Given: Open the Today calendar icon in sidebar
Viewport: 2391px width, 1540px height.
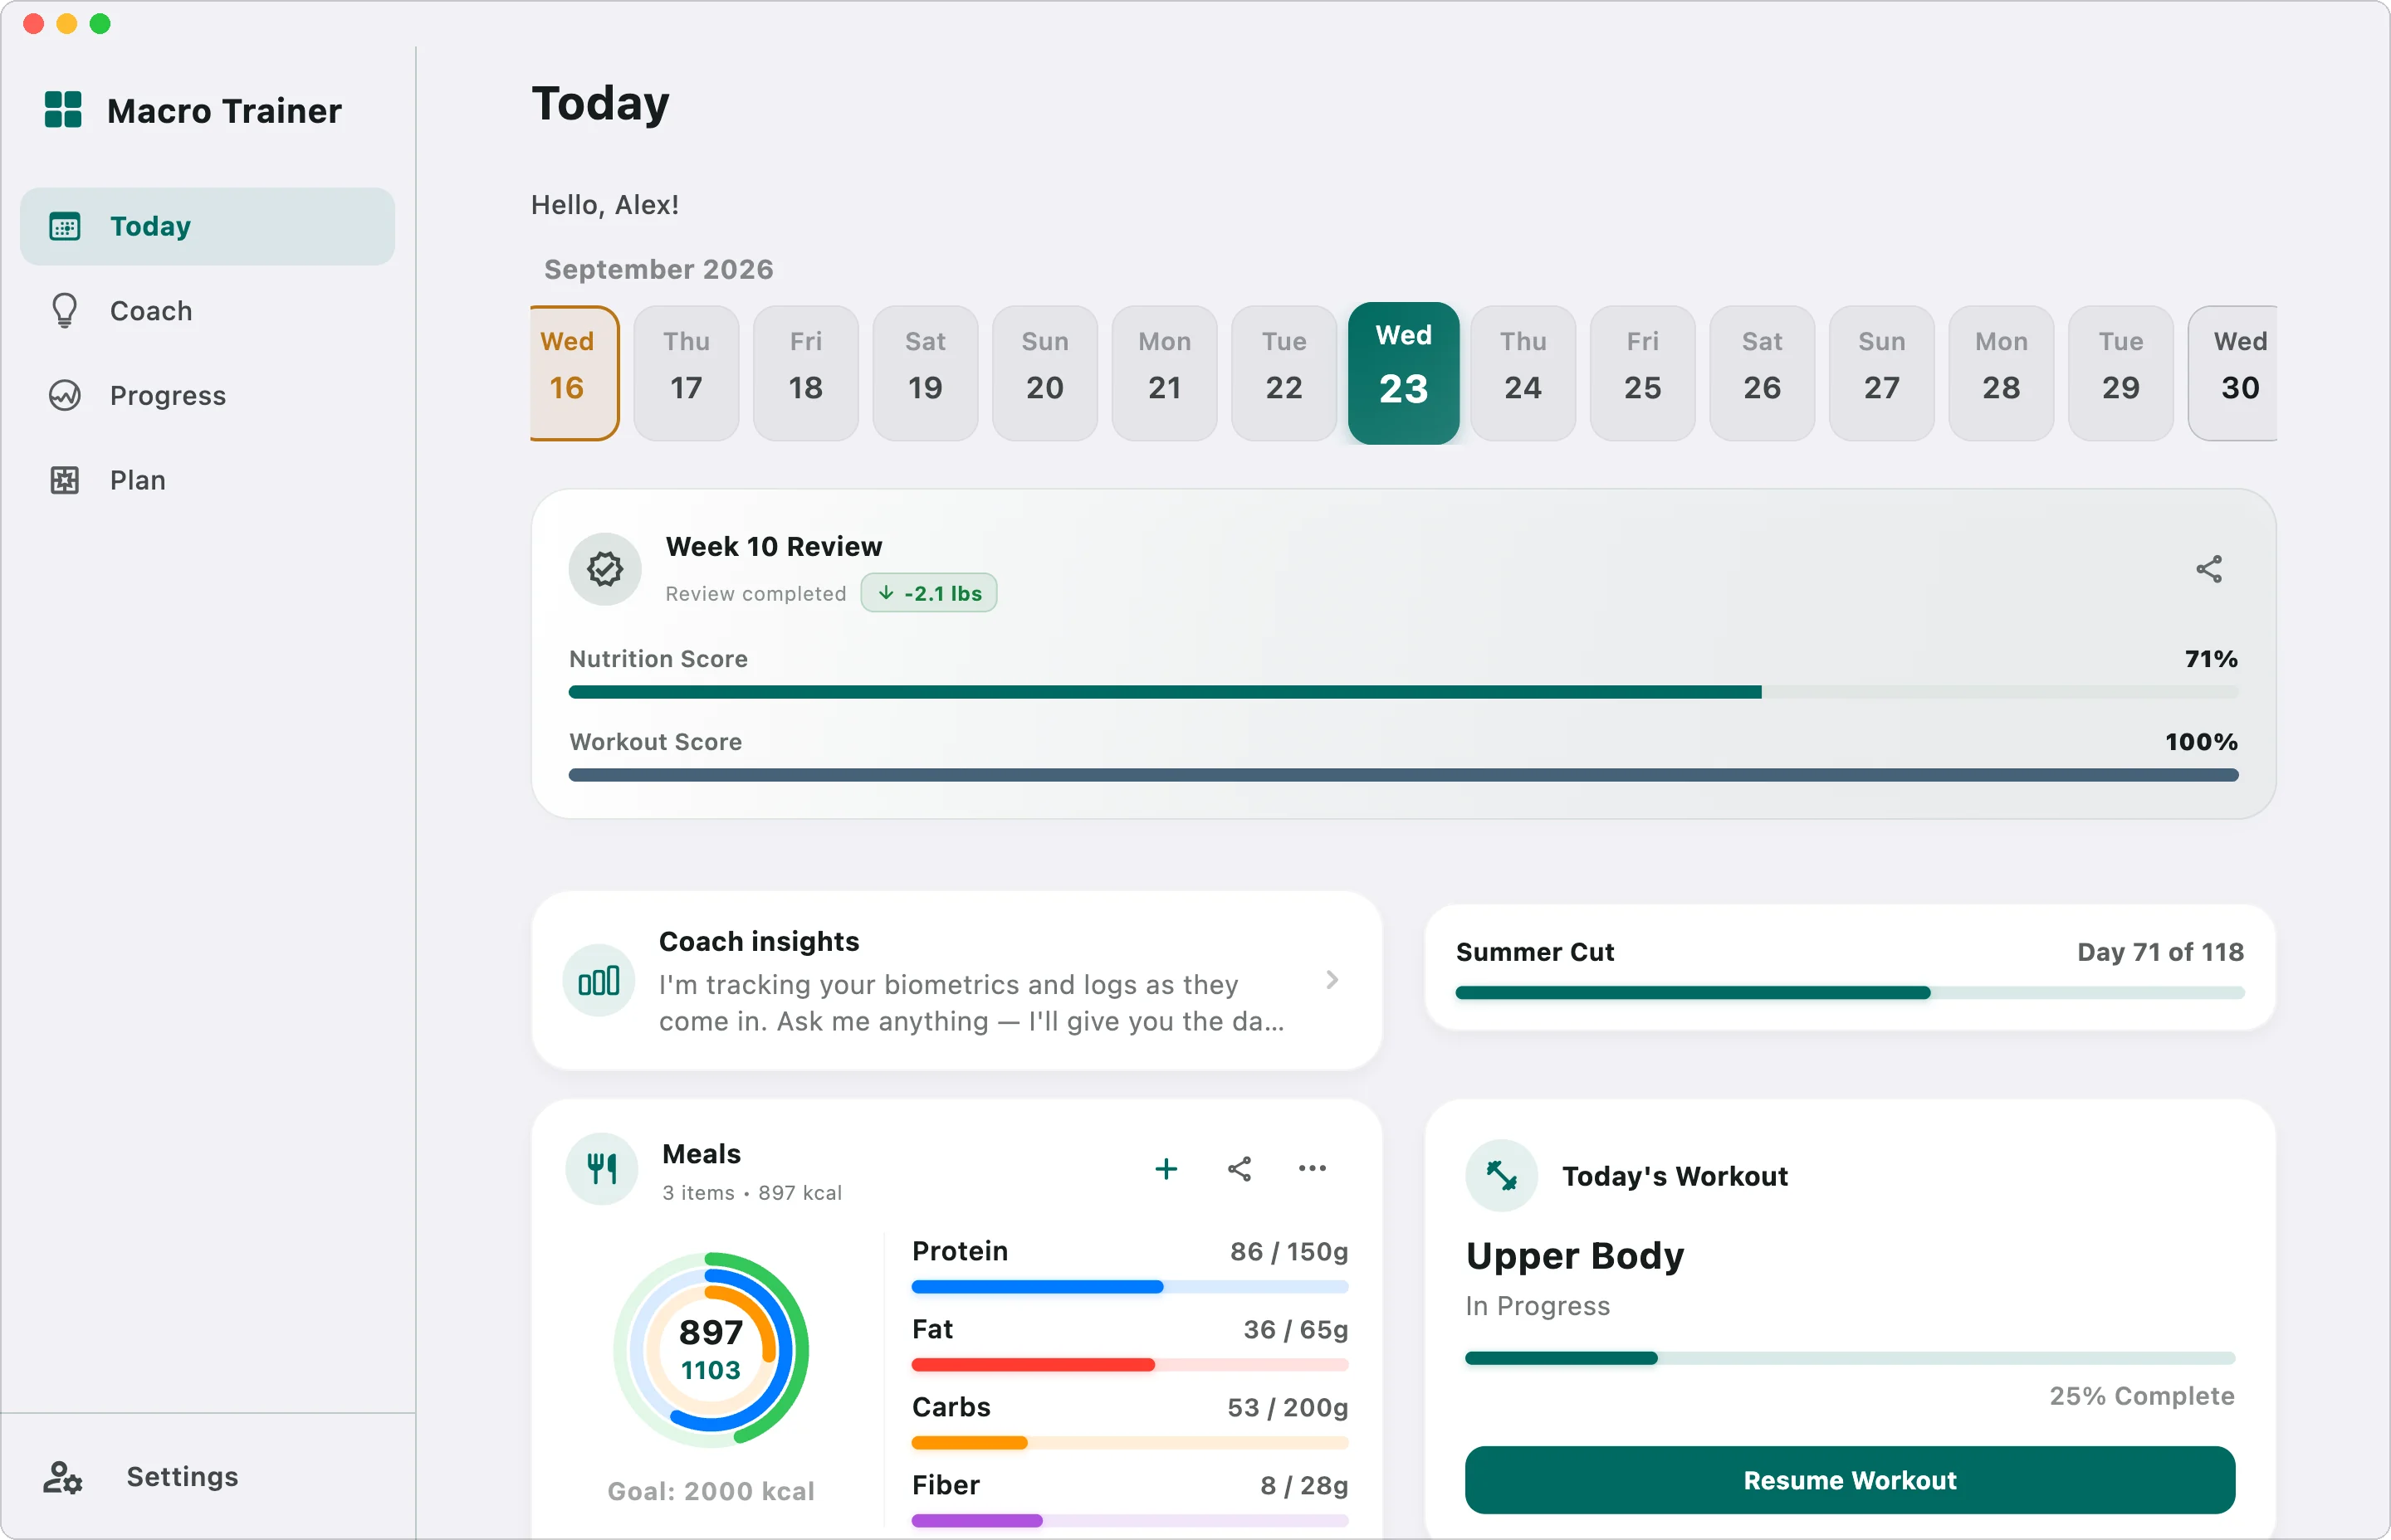Looking at the screenshot, I should pyautogui.click(x=65, y=227).
